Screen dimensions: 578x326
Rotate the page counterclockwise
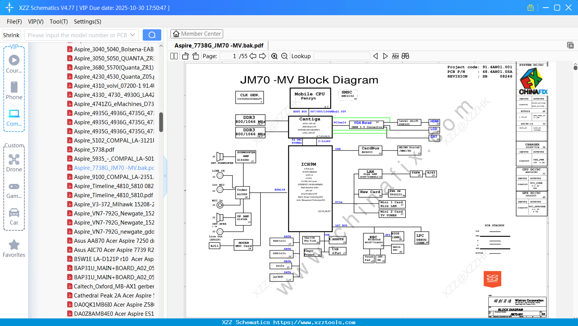point(186,56)
